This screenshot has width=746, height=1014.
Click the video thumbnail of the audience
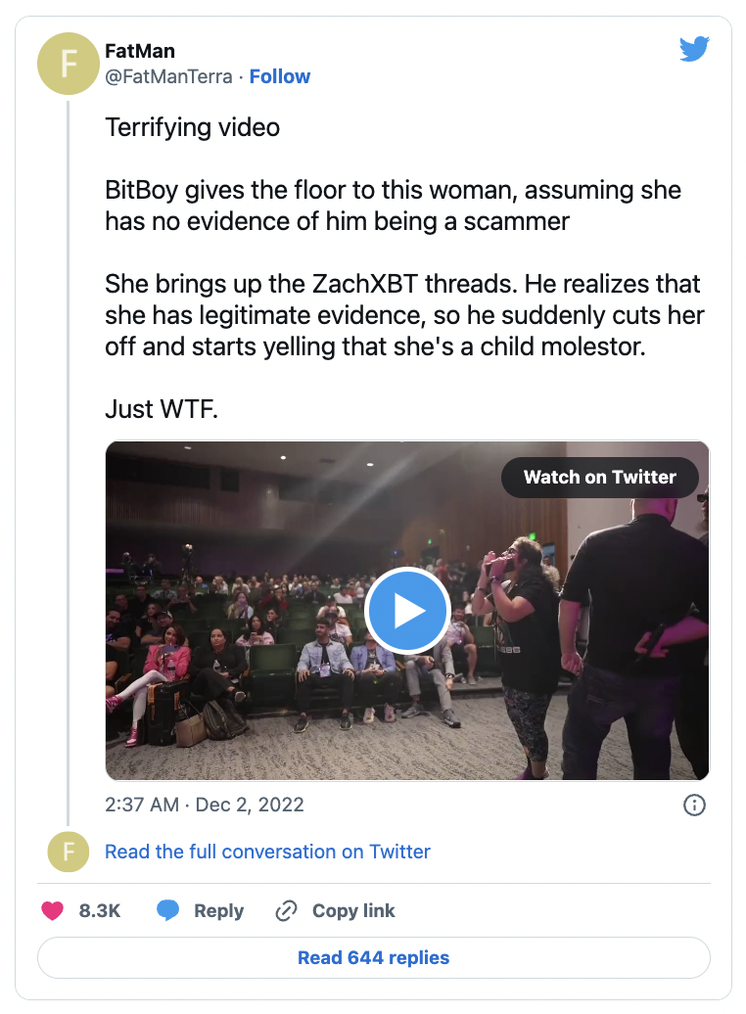pyautogui.click(x=245, y=685)
